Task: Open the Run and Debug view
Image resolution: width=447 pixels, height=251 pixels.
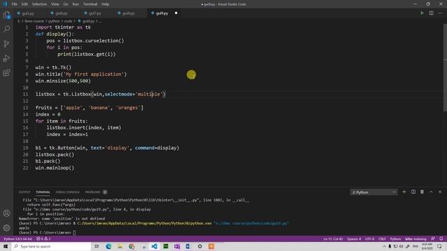Action: tap(6, 58)
